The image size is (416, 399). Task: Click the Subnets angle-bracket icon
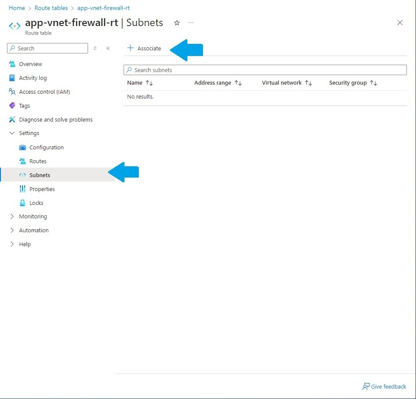coord(23,175)
